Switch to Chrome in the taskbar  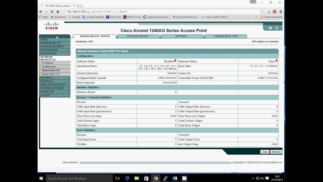coord(156,178)
